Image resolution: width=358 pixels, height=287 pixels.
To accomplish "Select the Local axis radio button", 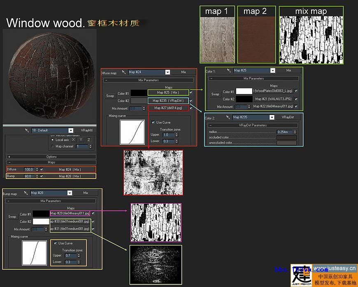I will tap(52, 140).
